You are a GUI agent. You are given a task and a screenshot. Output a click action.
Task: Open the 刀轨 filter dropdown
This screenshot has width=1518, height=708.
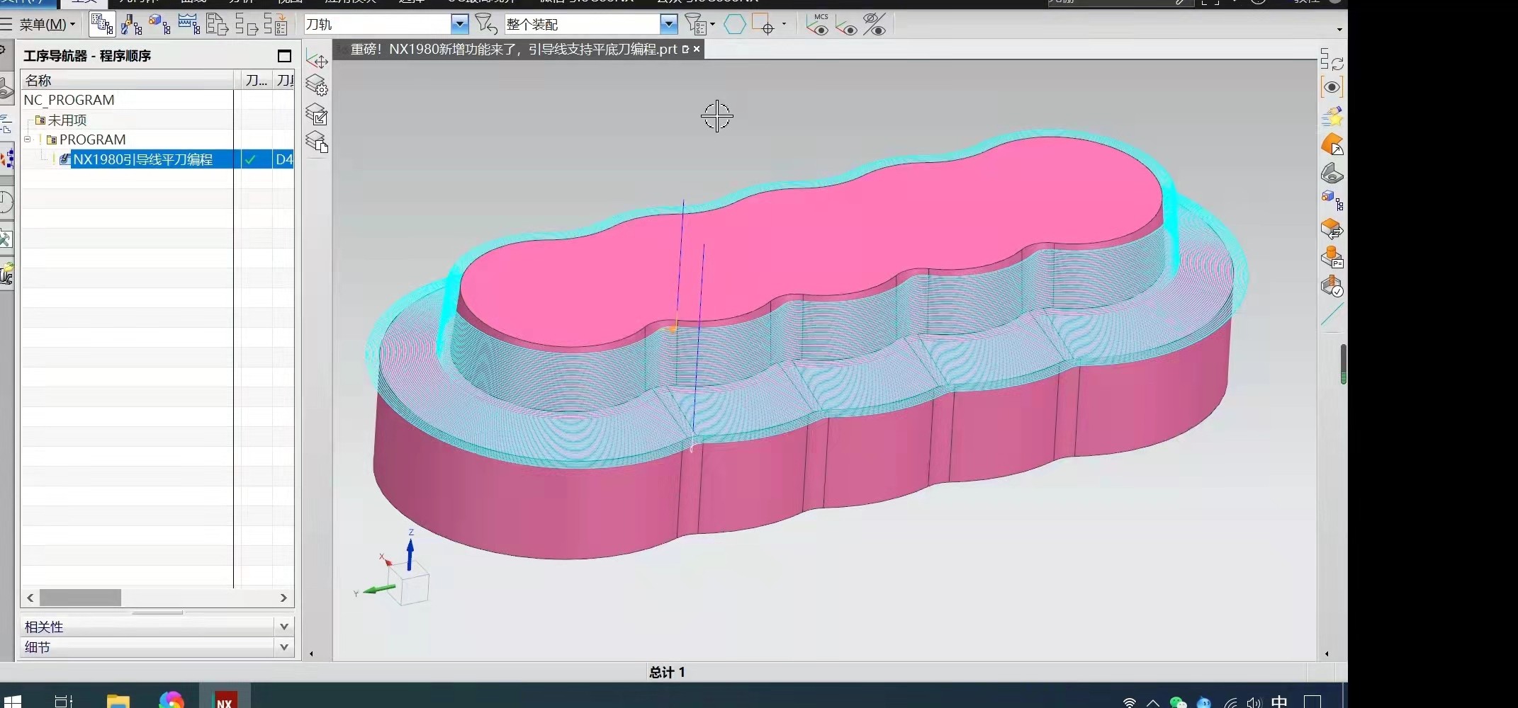point(460,25)
